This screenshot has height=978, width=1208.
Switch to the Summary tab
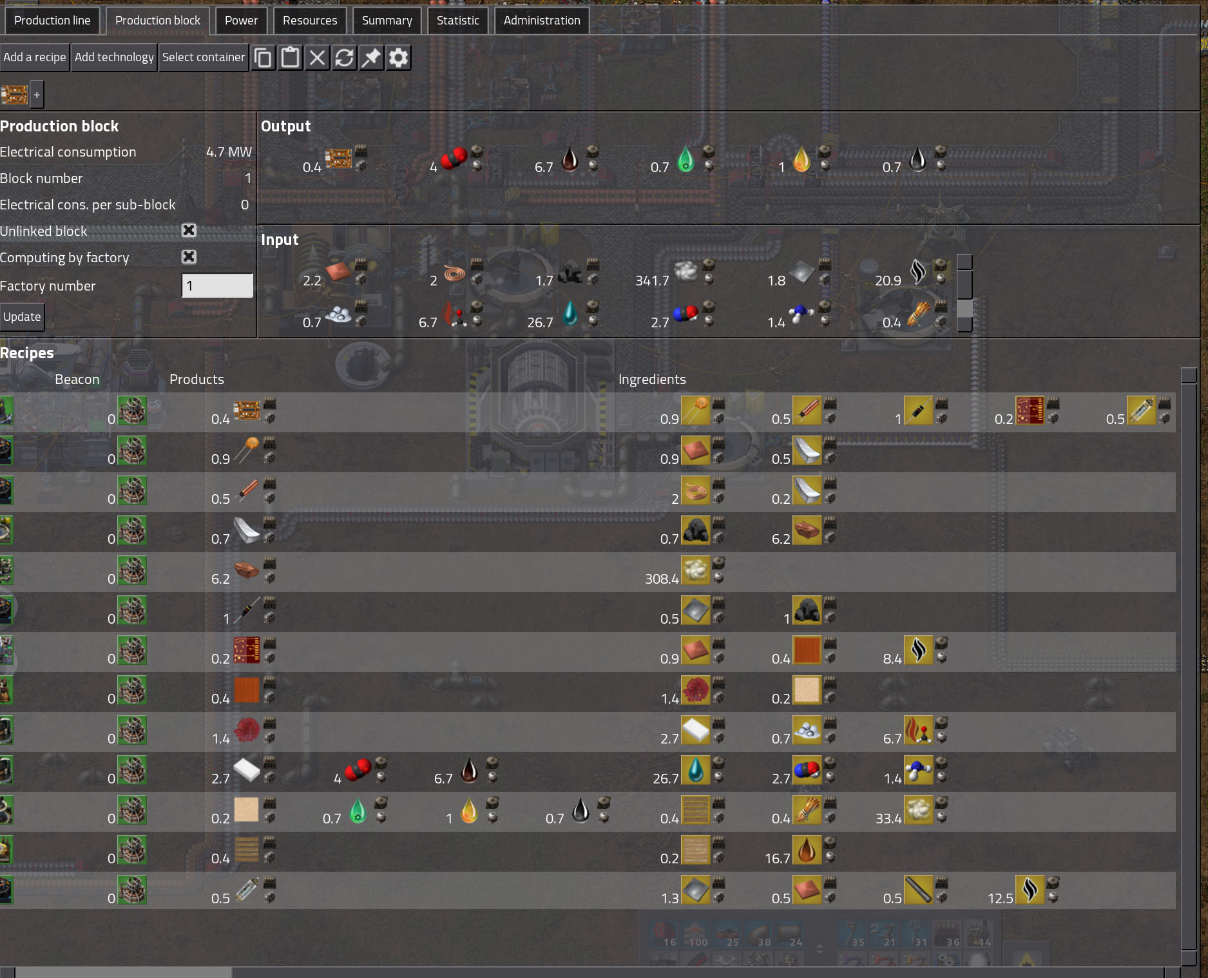[x=387, y=21]
